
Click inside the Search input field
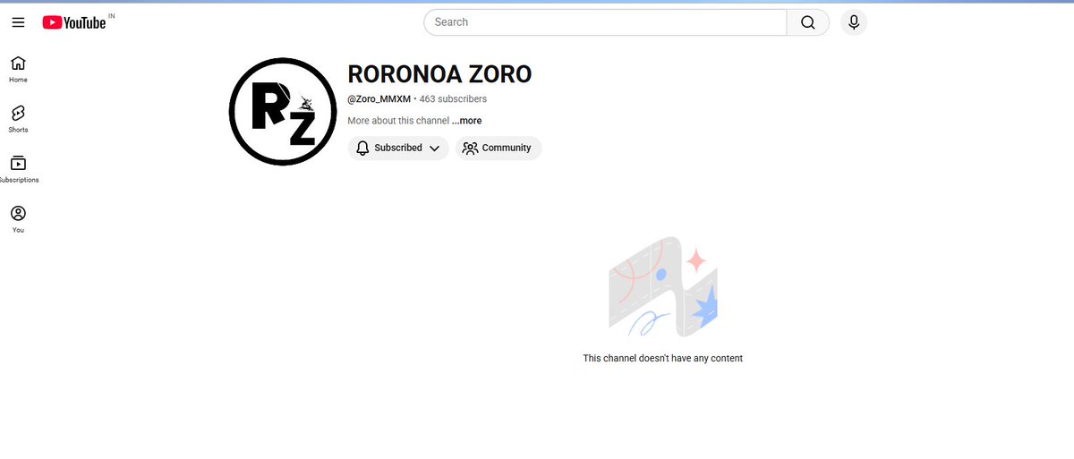(x=605, y=22)
